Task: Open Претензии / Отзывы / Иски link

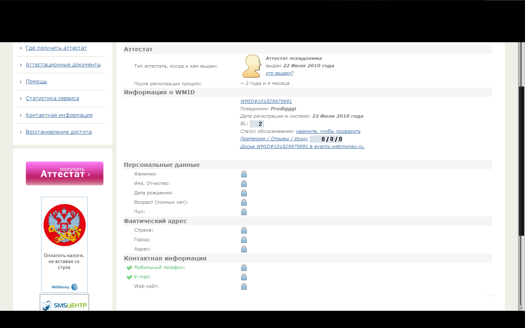Action: 274,139
